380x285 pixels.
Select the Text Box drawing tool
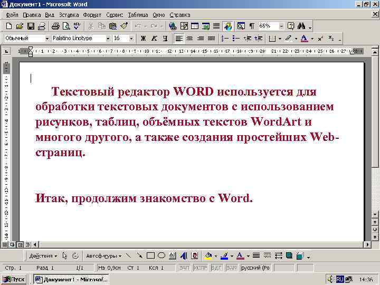pyautogui.click(x=172, y=255)
